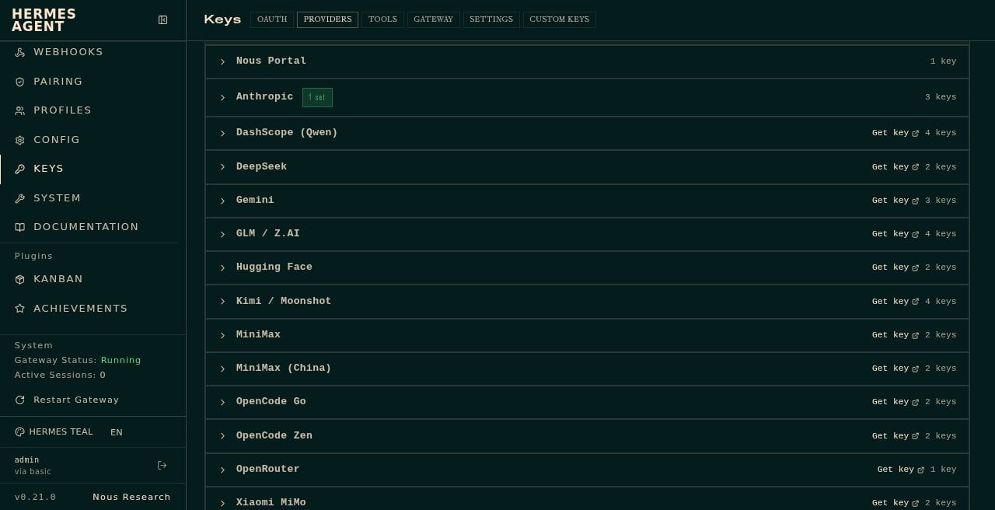
Task: Open Webhooks icon in sidebar
Action: coord(20,52)
